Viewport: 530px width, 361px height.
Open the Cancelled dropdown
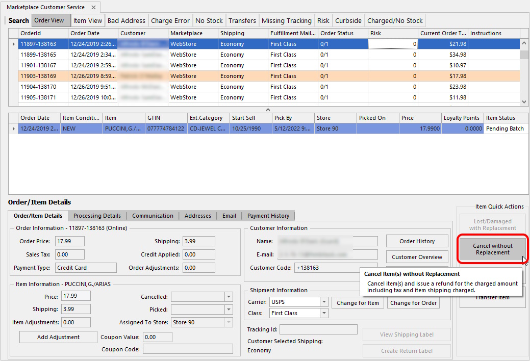[229, 297]
